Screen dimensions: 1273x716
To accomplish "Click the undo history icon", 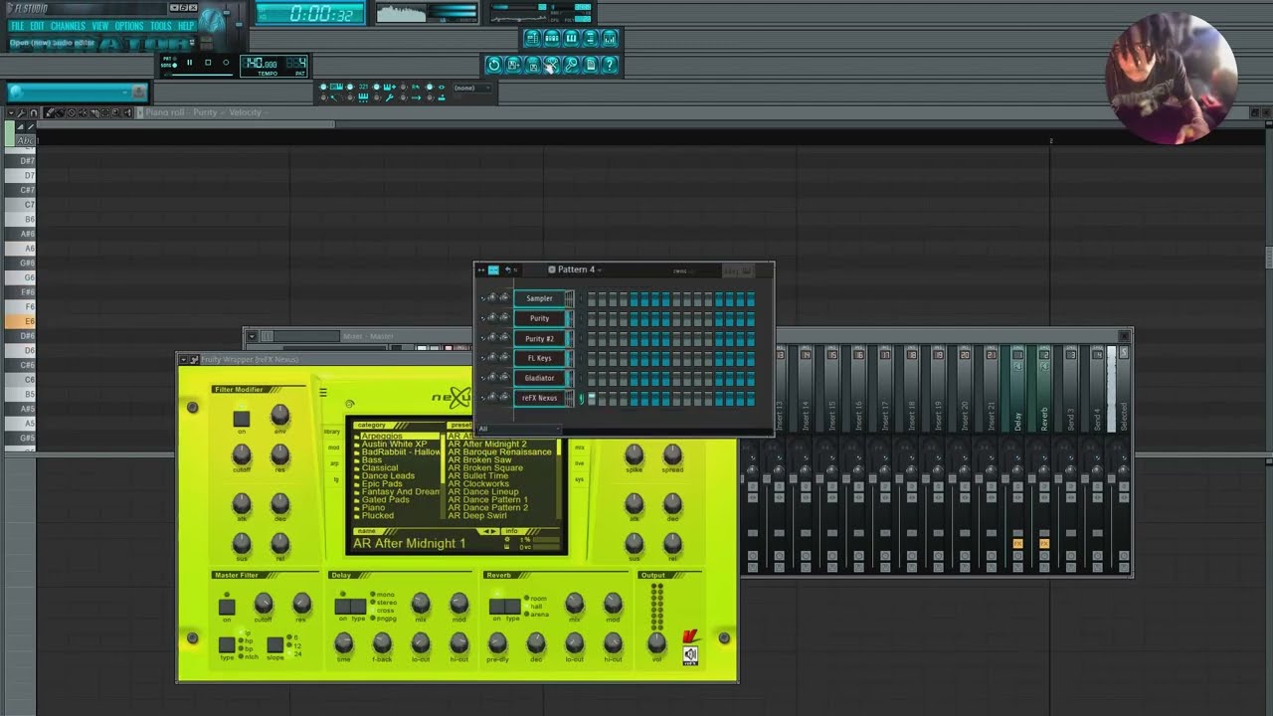I will point(493,65).
